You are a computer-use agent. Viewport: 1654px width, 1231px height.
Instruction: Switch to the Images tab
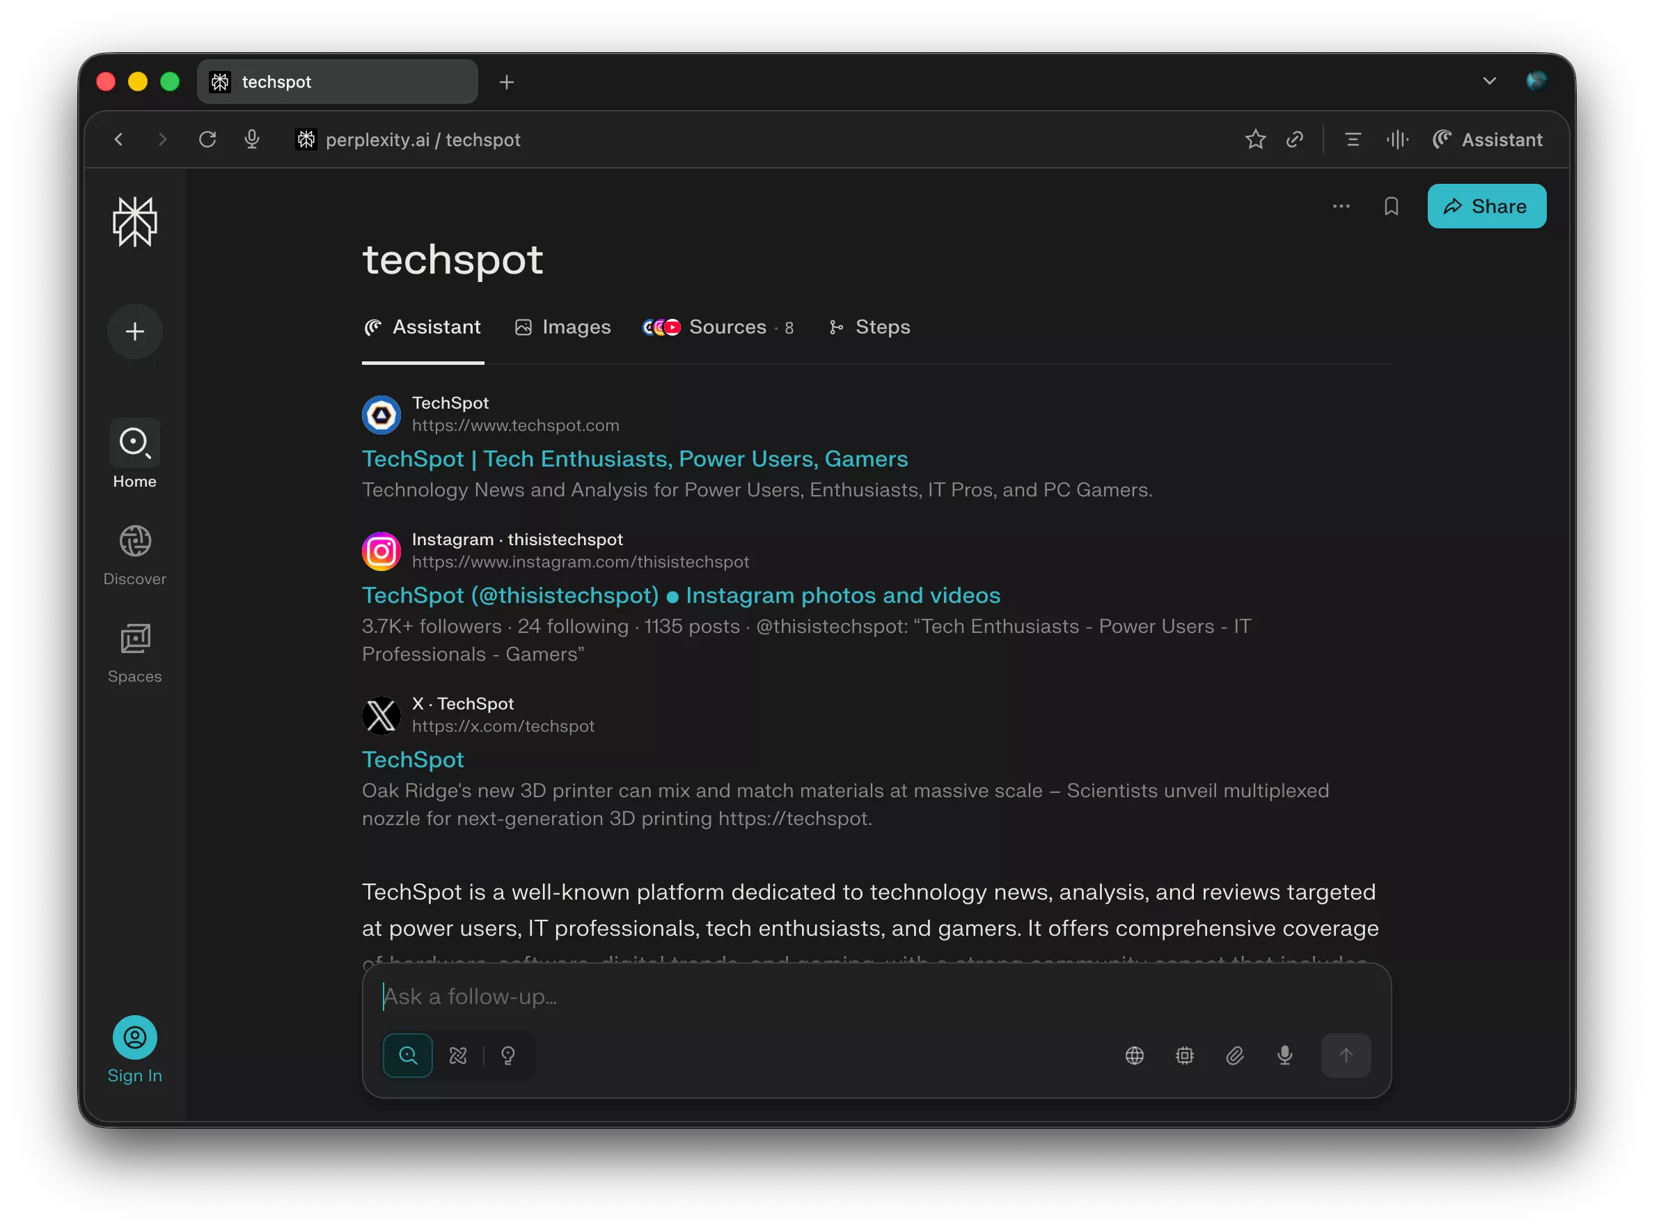click(x=563, y=327)
